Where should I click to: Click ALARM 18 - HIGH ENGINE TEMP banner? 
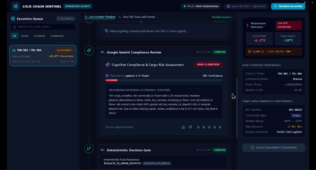pyautogui.click(x=274, y=52)
